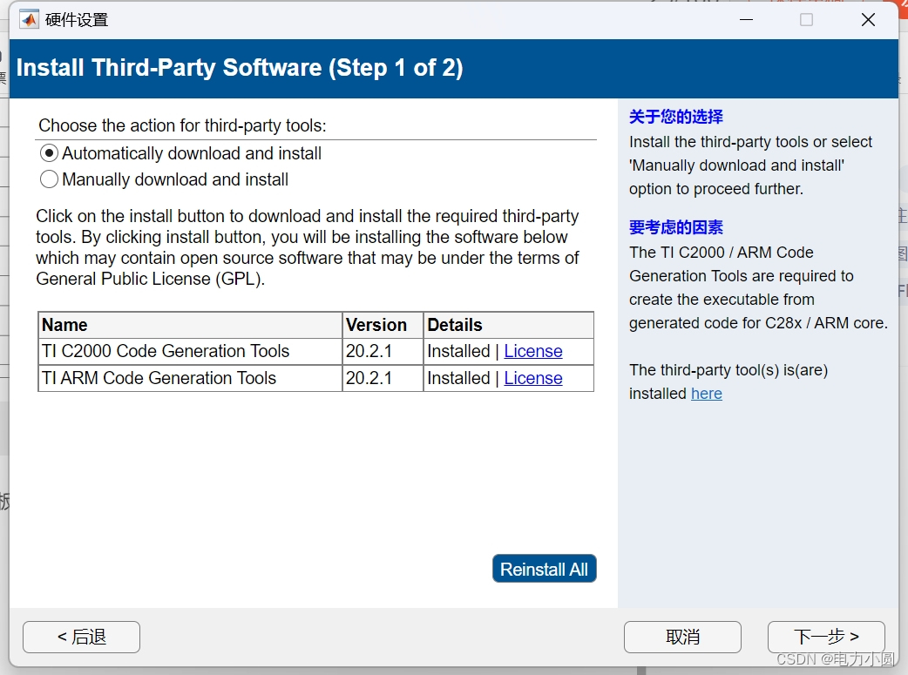
Task: Click version 20.2.1 in the ARM row
Action: [x=383, y=378]
